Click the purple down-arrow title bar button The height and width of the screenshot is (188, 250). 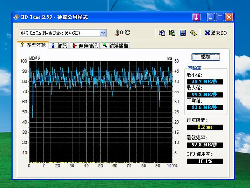pyautogui.click(x=196, y=17)
